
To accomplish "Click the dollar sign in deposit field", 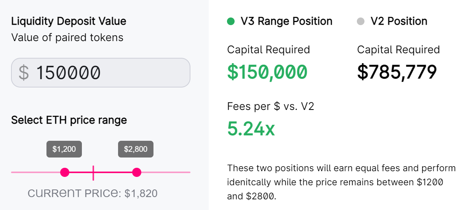I will tap(24, 73).
